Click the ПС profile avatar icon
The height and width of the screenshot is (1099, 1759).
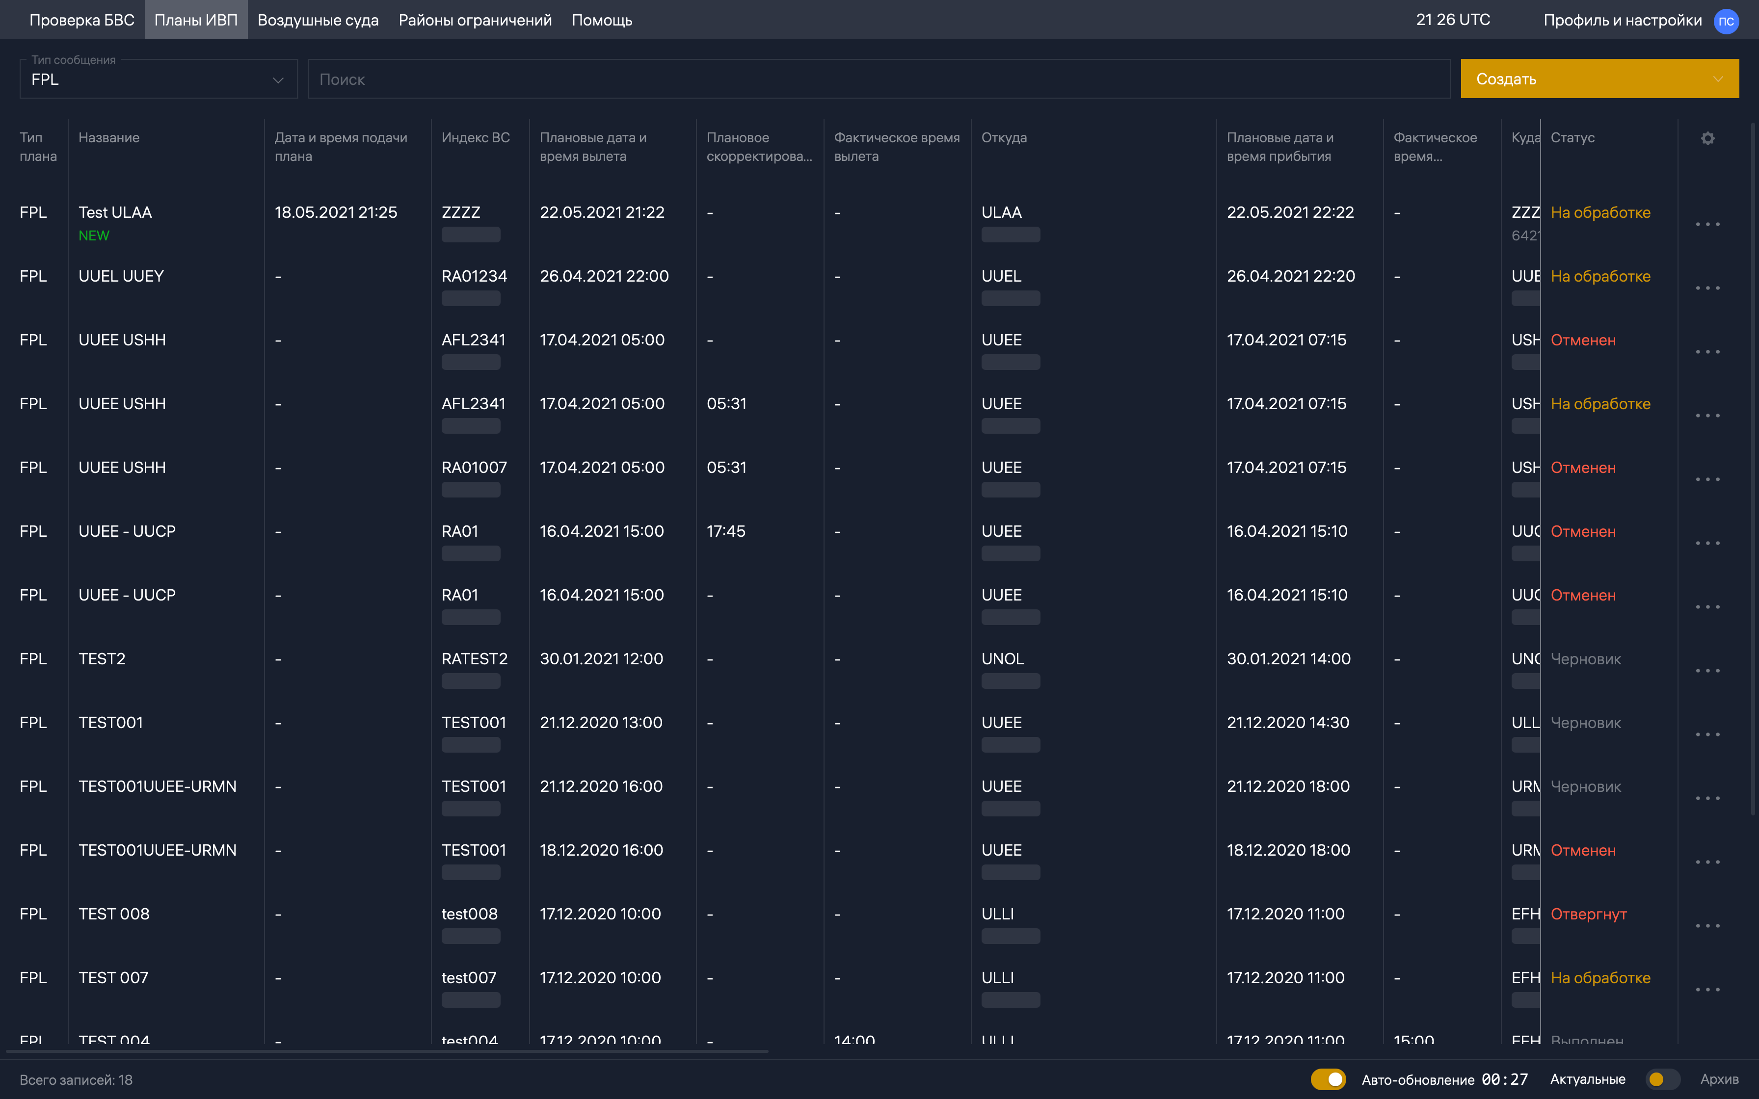(x=1726, y=21)
